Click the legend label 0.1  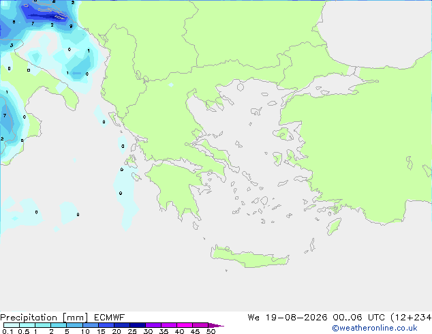7,331
